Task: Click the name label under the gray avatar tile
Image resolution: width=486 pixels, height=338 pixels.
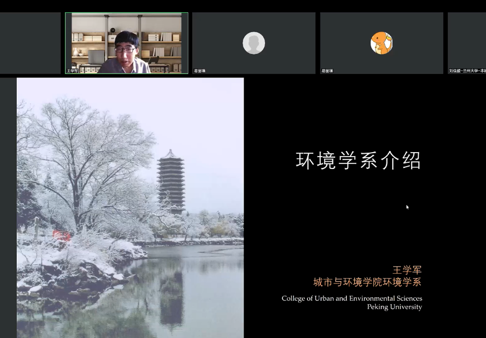Action: pyautogui.click(x=200, y=71)
